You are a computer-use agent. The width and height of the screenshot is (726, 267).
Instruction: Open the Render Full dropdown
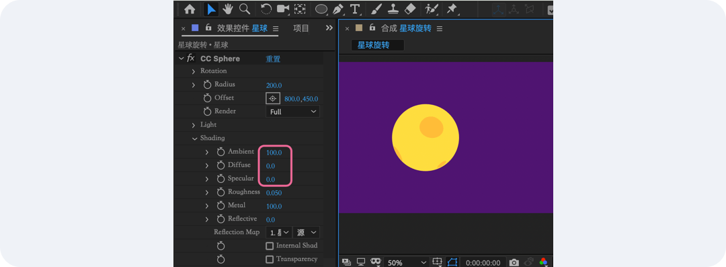pyautogui.click(x=292, y=112)
